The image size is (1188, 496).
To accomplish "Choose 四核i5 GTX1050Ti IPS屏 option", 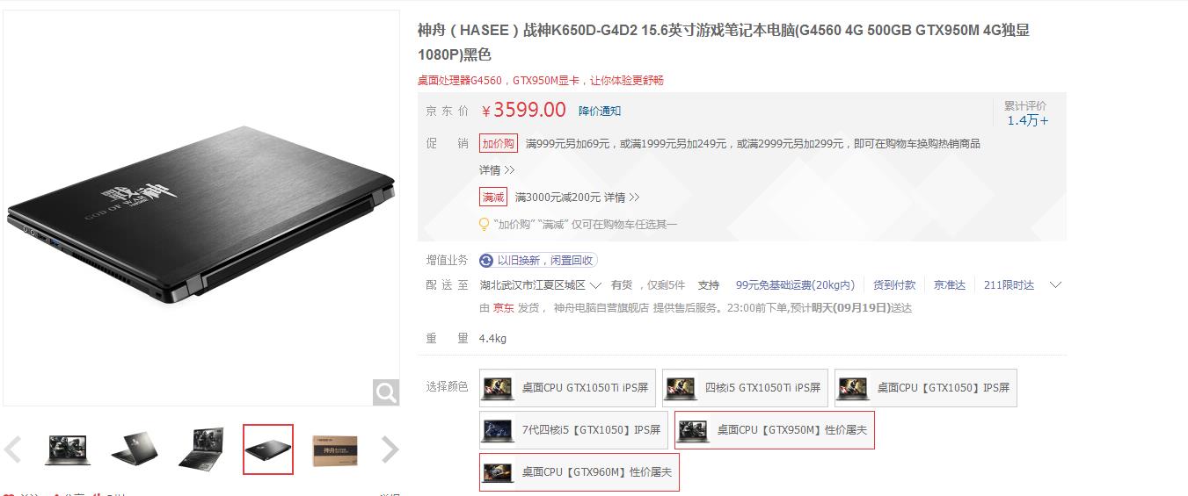I will pos(745,388).
